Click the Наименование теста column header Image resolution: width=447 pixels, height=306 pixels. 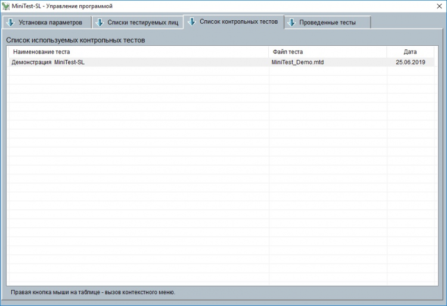point(139,52)
